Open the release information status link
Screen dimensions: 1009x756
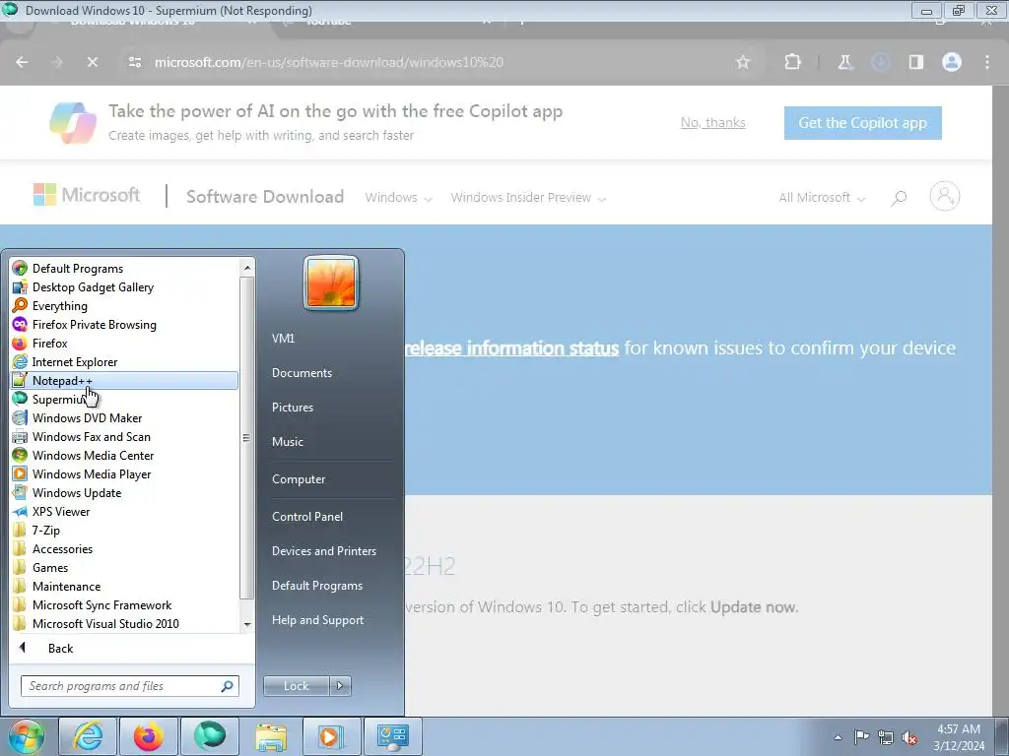511,347
